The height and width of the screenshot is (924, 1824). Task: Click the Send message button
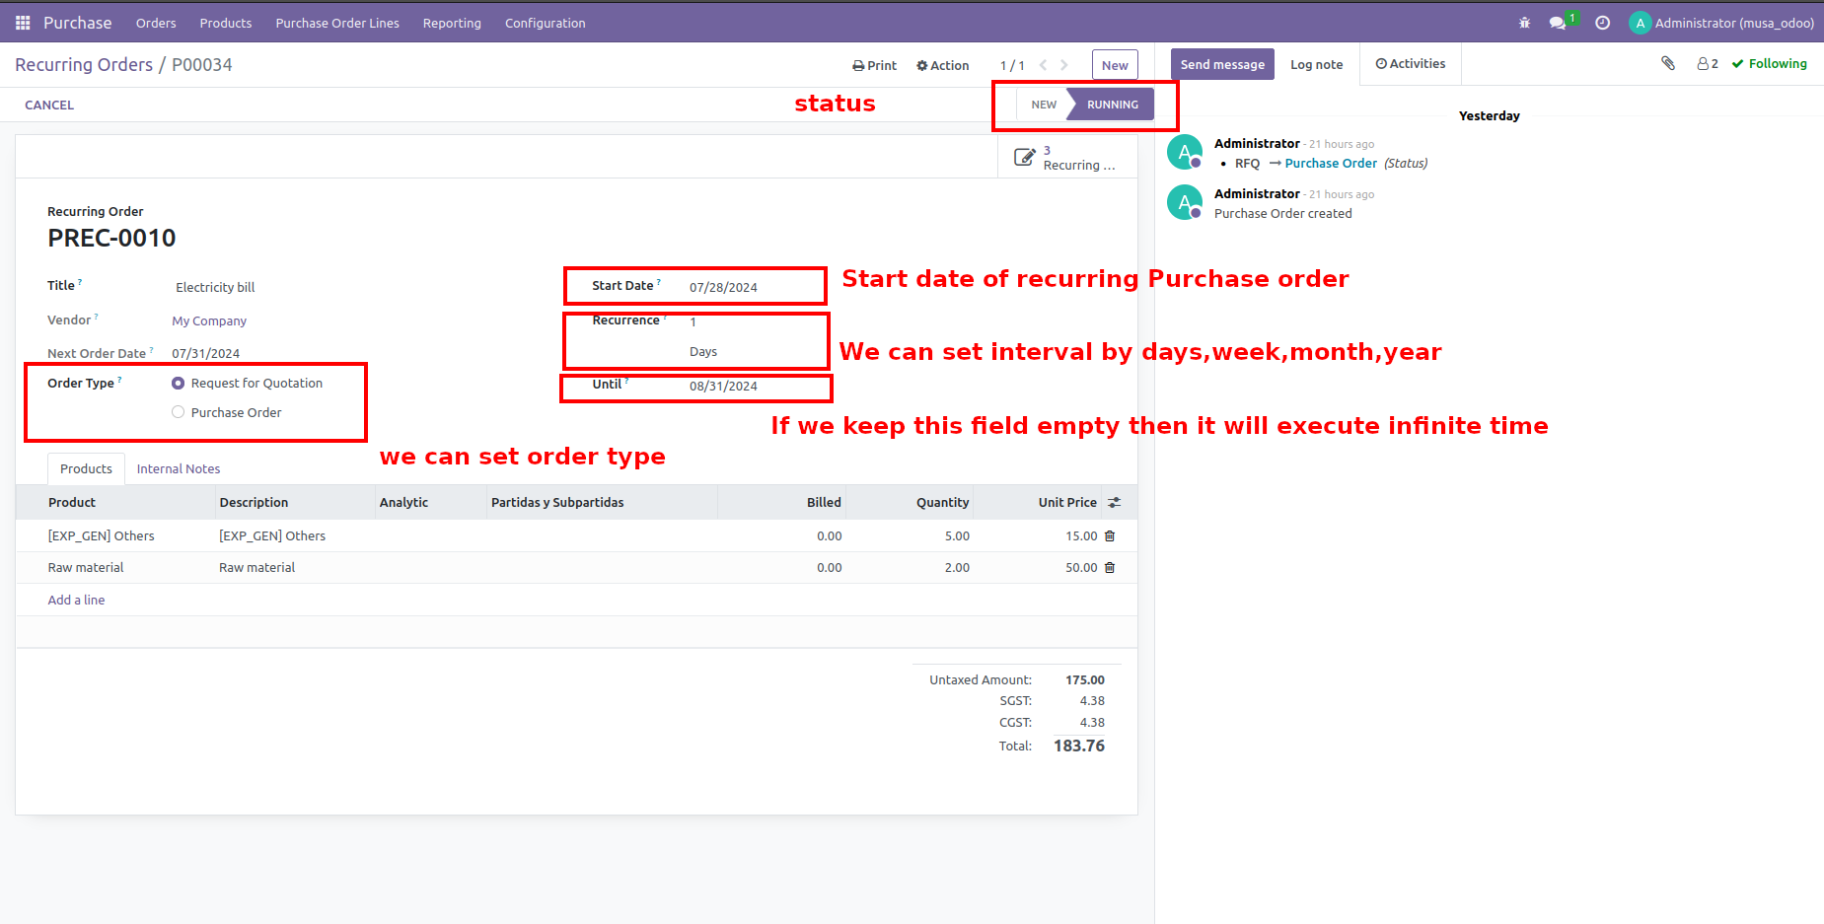(1222, 63)
